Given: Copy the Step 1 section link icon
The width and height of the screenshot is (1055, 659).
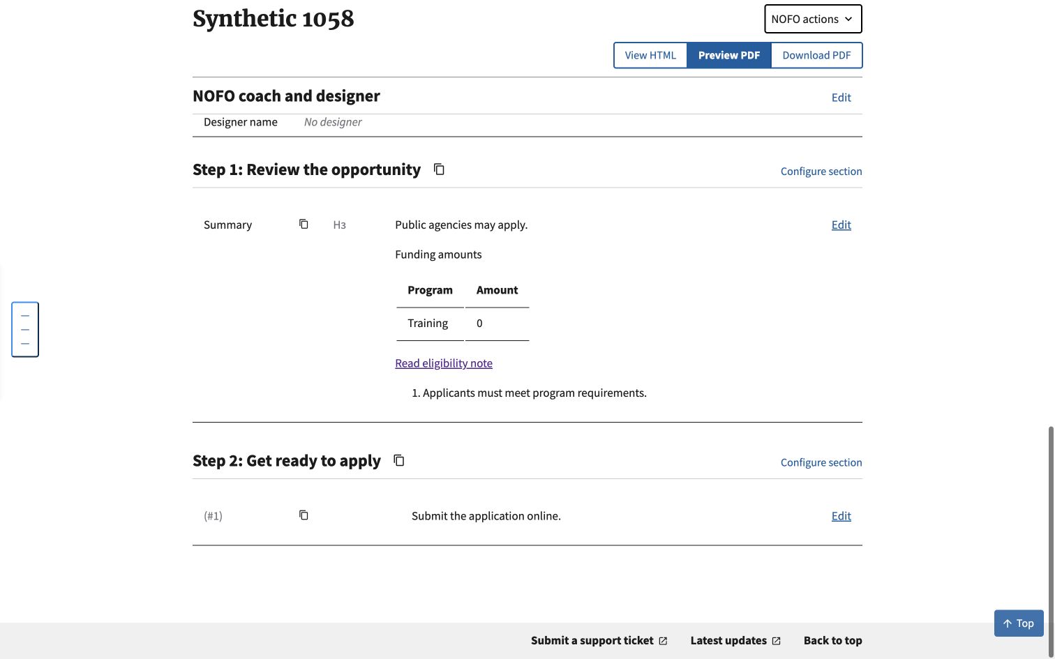Looking at the screenshot, I should pyautogui.click(x=439, y=169).
